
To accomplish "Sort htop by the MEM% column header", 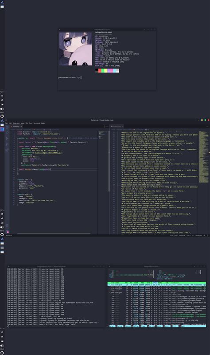I will [160, 283].
